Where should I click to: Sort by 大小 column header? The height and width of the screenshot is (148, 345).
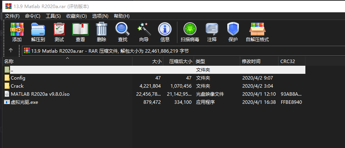point(148,61)
